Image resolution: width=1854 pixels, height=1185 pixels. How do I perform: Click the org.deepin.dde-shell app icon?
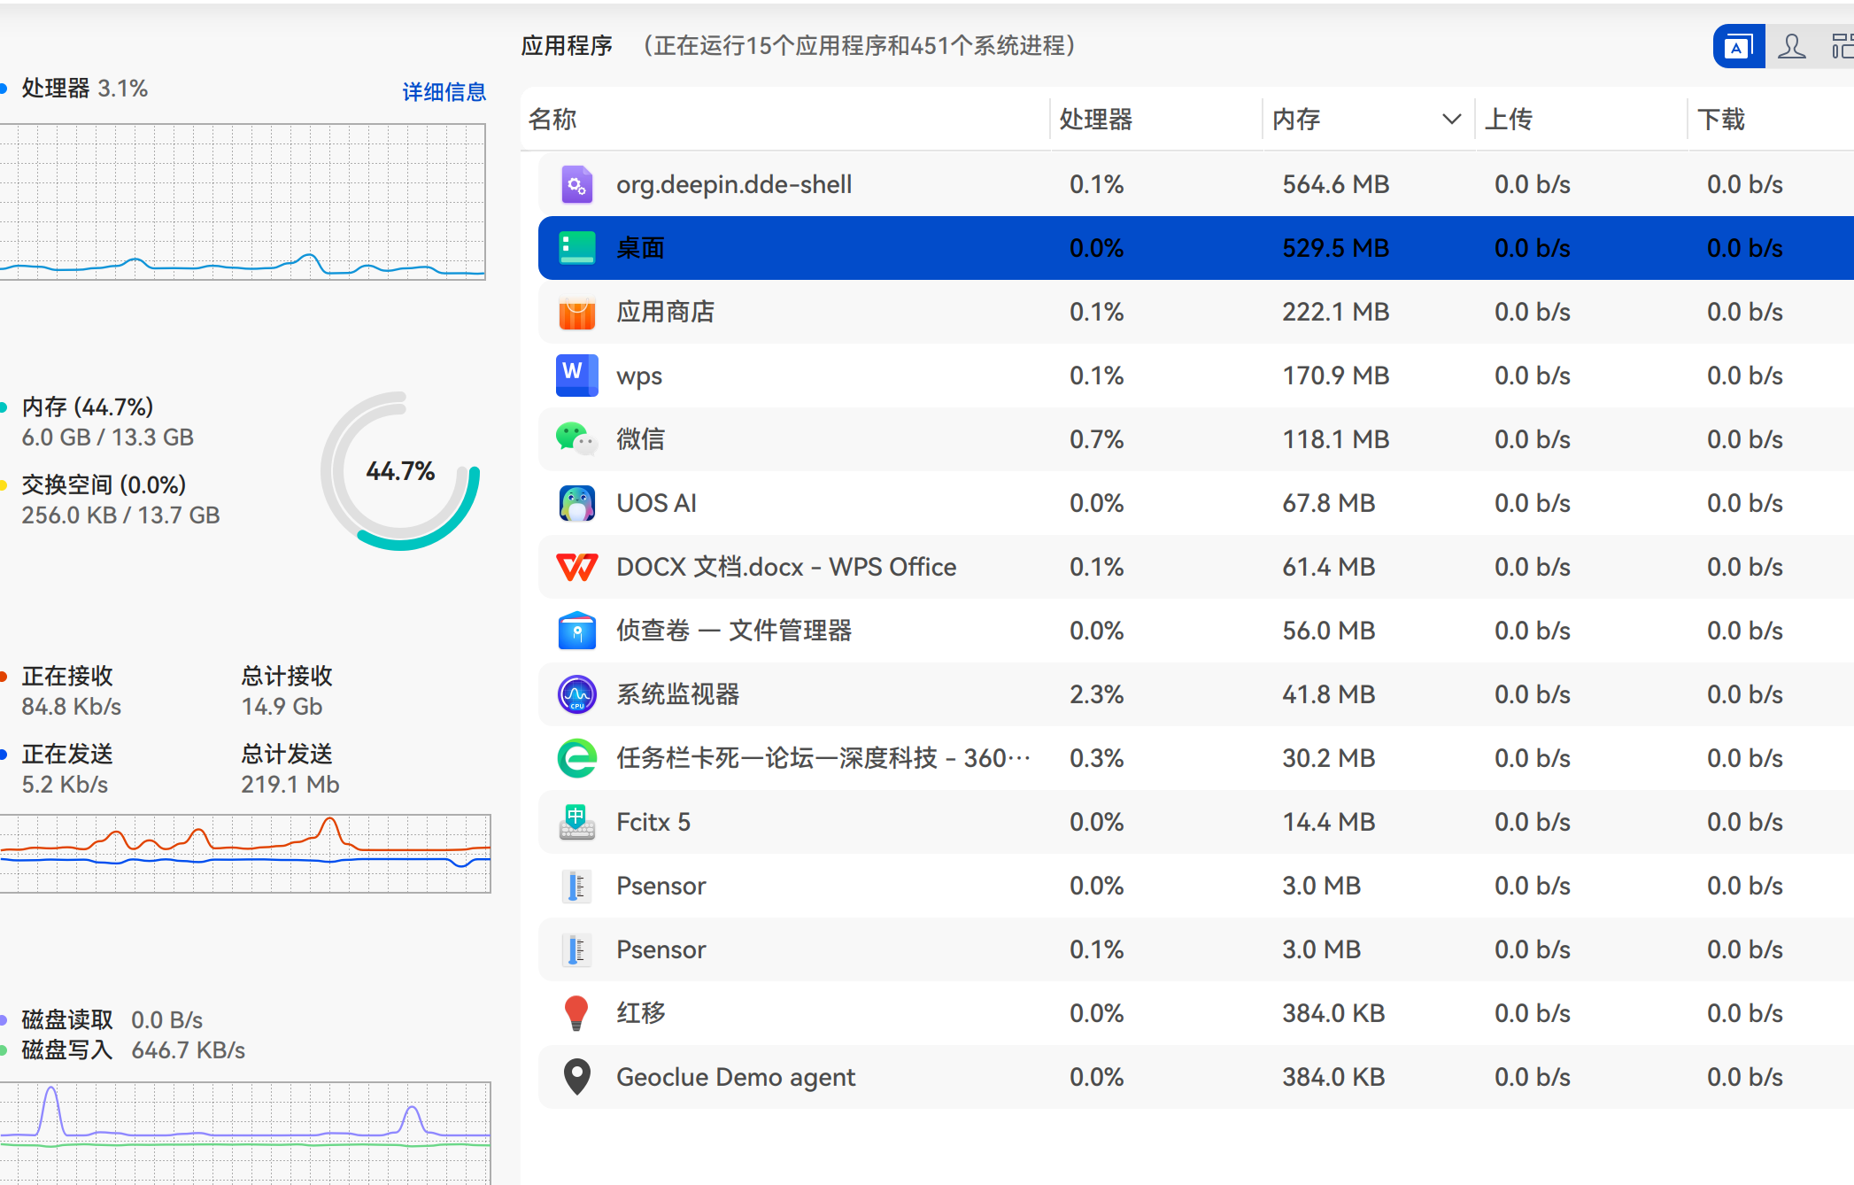pos(577,184)
